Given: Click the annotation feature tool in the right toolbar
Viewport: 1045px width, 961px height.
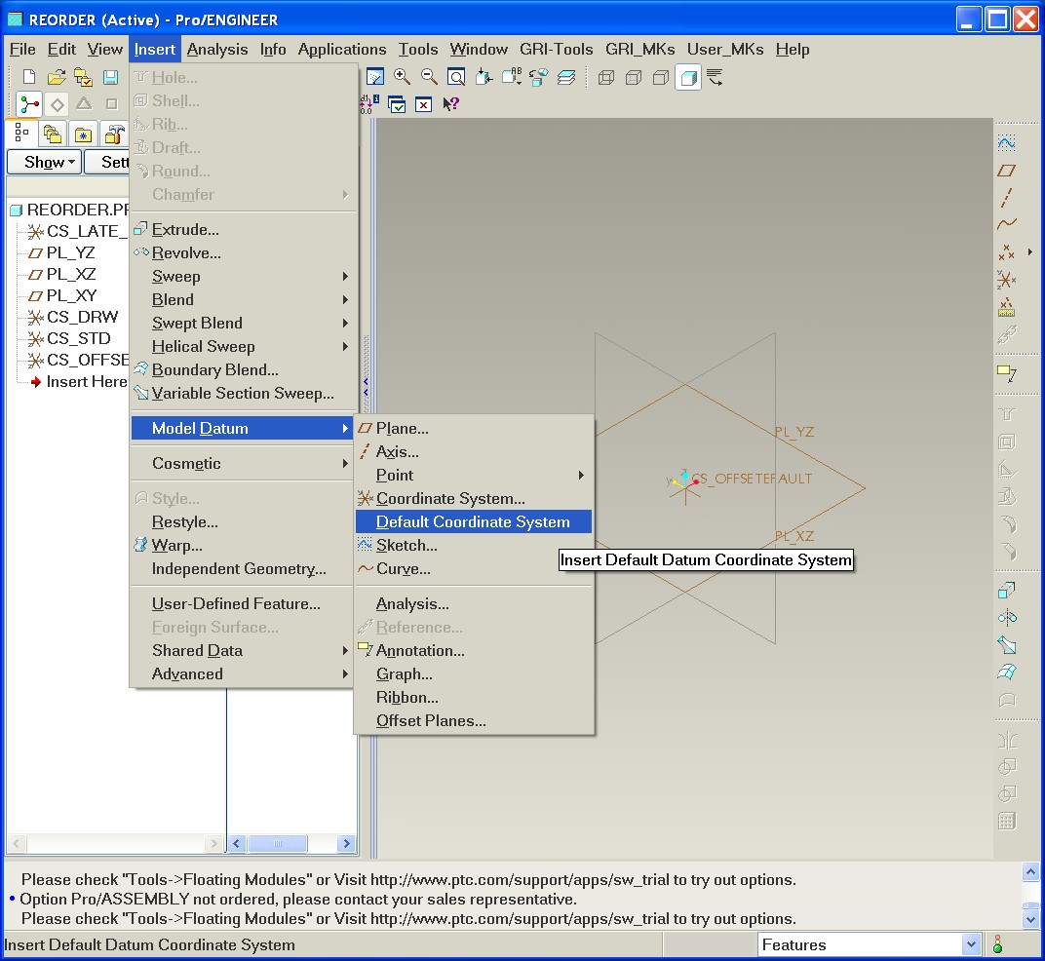Looking at the screenshot, I should pyautogui.click(x=1006, y=373).
